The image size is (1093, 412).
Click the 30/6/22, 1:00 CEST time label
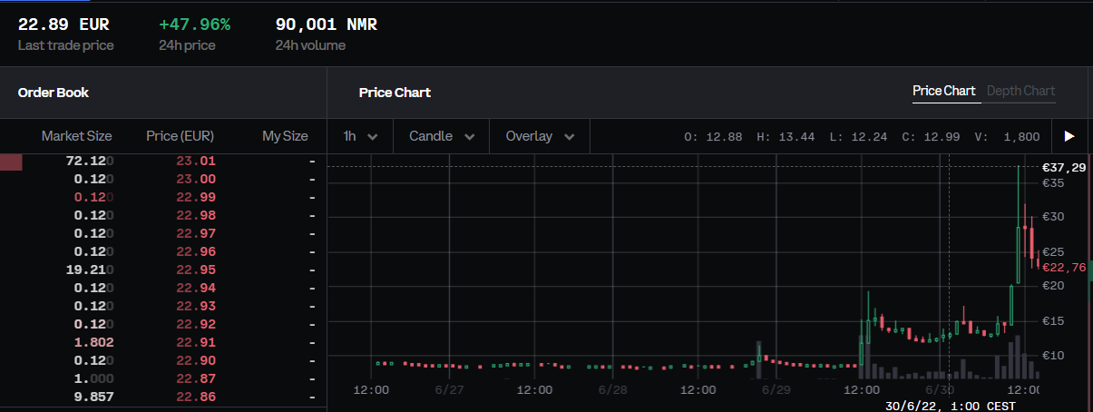click(951, 405)
